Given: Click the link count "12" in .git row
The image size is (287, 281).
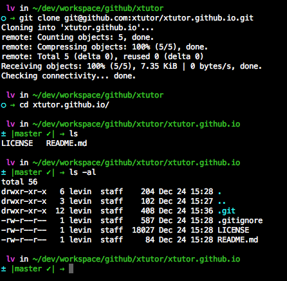Looking at the screenshot, I should coord(60,211).
